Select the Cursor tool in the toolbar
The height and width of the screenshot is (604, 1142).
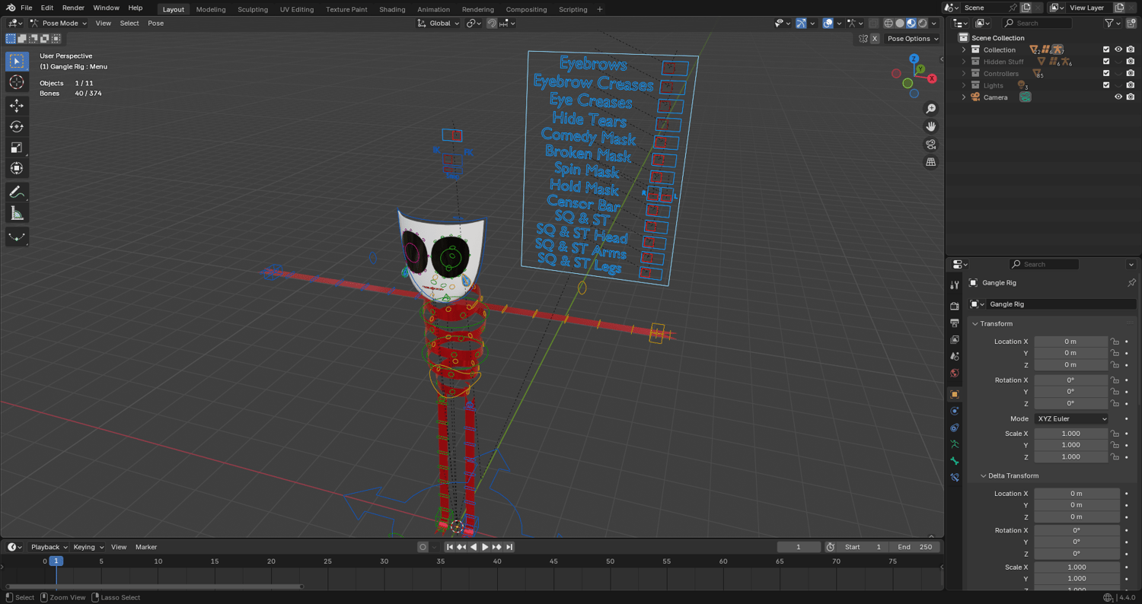coord(17,82)
